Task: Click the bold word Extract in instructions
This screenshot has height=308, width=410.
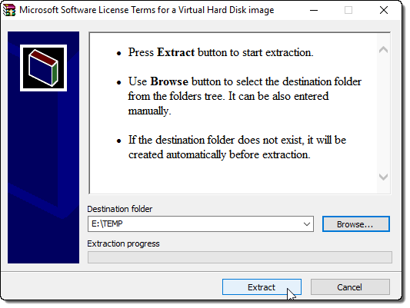Action: (175, 52)
